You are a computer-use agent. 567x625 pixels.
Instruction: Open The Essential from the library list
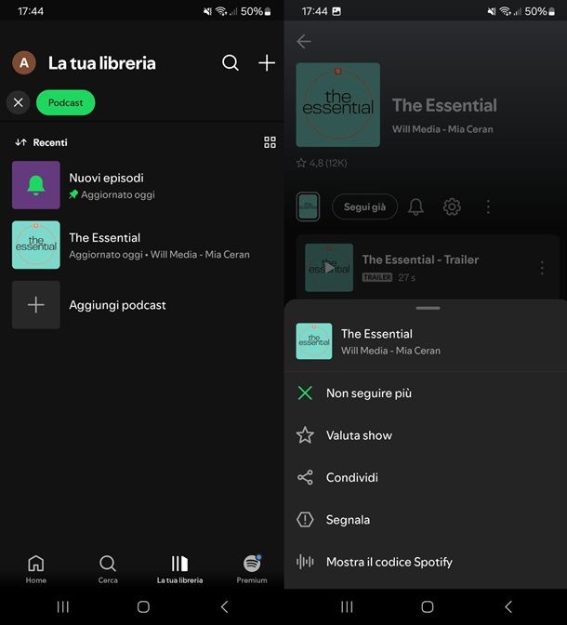pyautogui.click(x=142, y=246)
